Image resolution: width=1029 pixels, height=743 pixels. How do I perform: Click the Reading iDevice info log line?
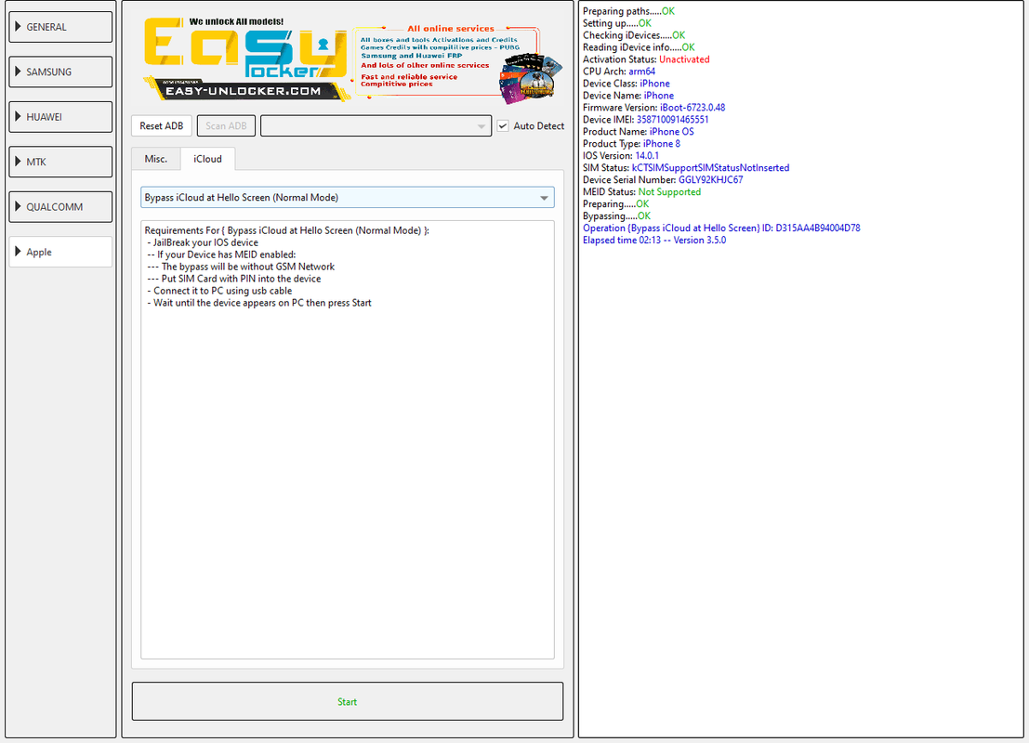[639, 47]
